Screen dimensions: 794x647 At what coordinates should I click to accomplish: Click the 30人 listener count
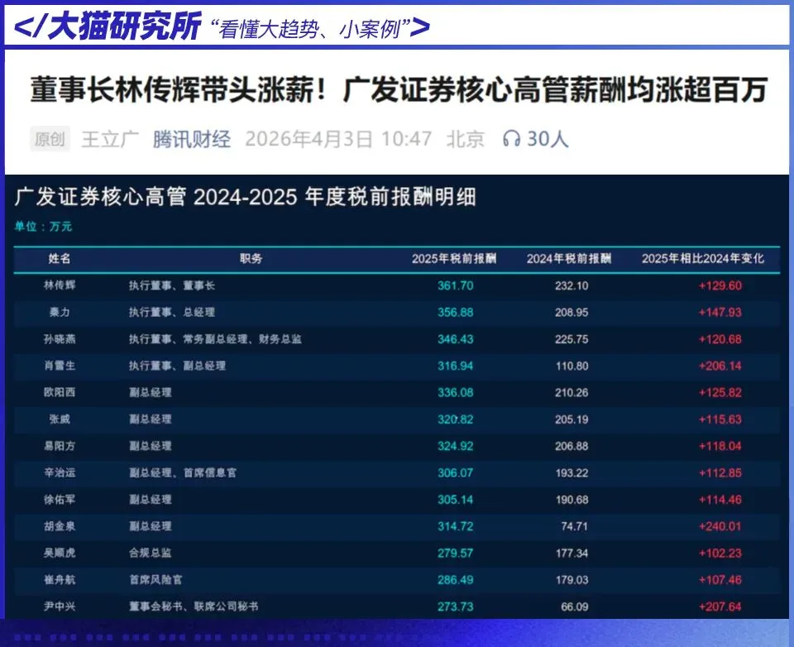click(x=548, y=139)
